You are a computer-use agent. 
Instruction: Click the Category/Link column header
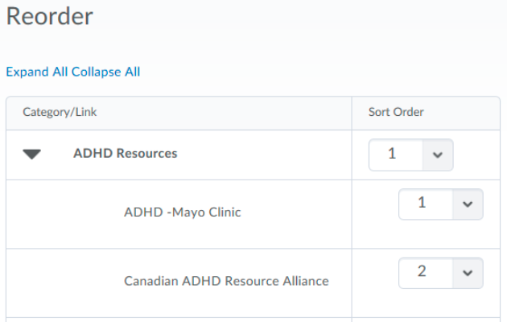[x=60, y=113]
